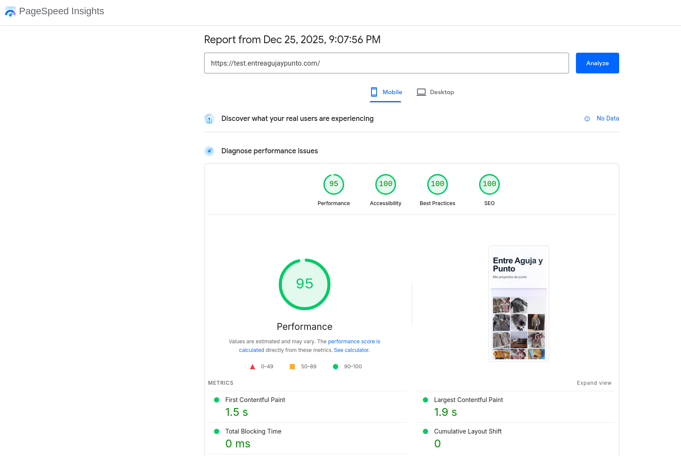The height and width of the screenshot is (456, 681).
Task: Expand the First Contentful Paint metric
Action: [x=255, y=400]
